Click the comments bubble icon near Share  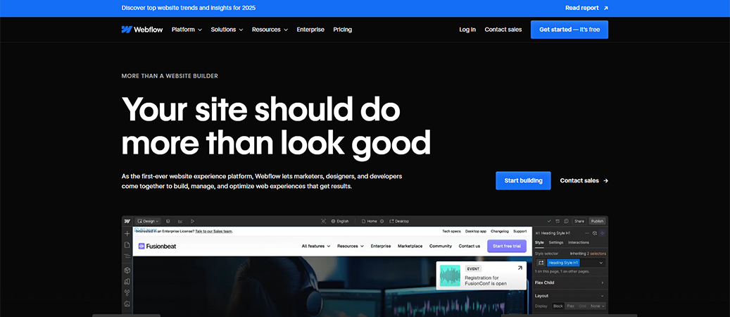click(x=567, y=221)
